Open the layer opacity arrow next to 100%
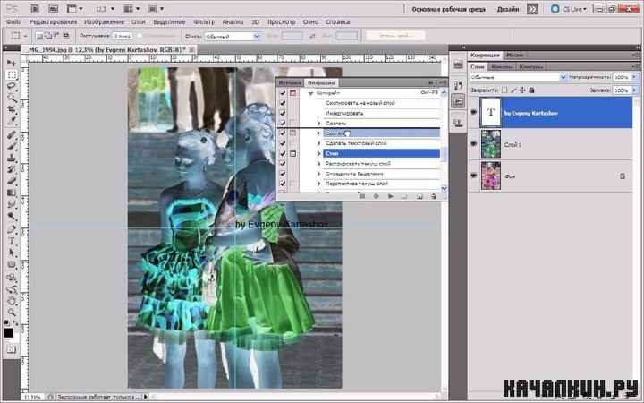Image resolution: width=644 pixels, height=403 pixels. click(x=634, y=77)
